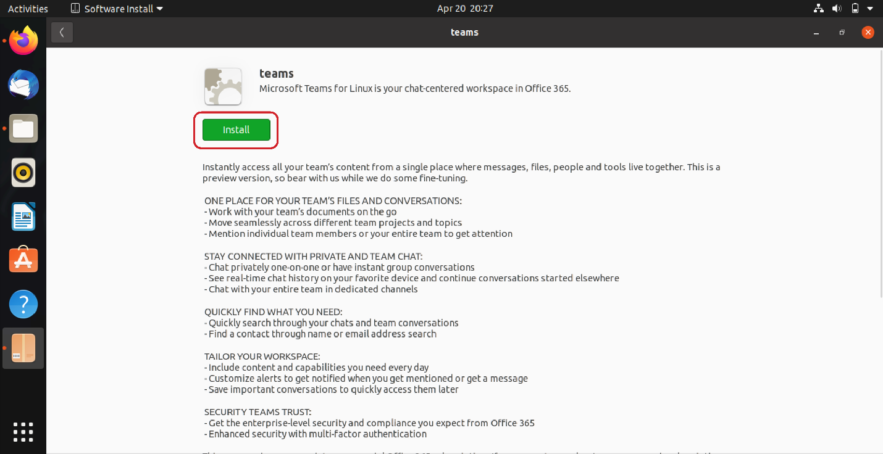883x454 pixels.
Task: Show Applications grid at dock bottom
Action: pyautogui.click(x=23, y=432)
